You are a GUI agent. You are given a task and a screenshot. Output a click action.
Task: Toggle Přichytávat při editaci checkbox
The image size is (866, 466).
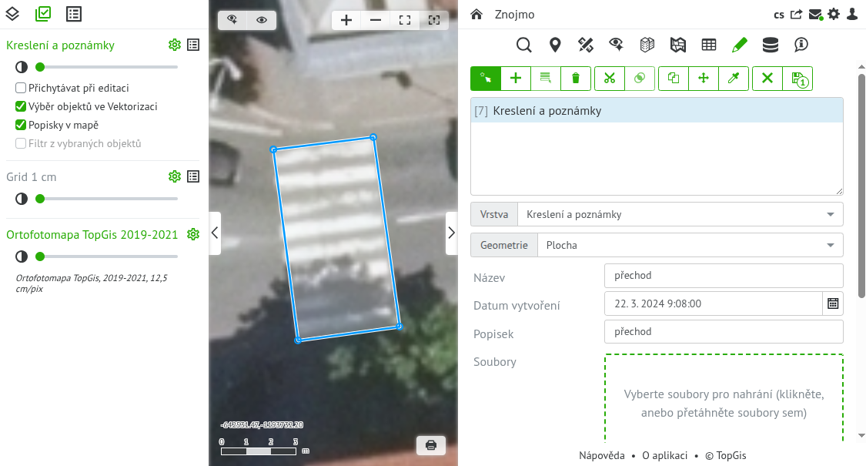[21, 88]
